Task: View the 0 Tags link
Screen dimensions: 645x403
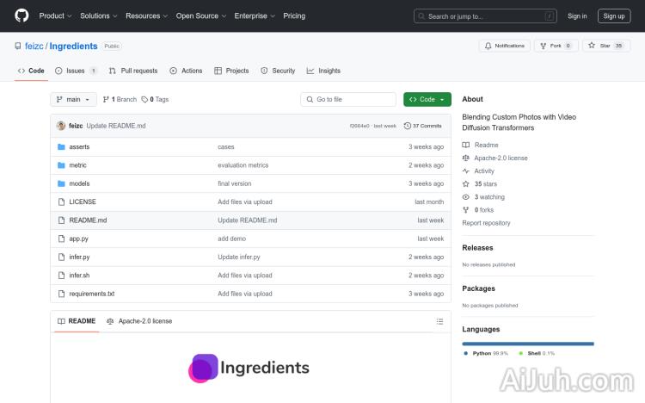Action: (x=155, y=99)
